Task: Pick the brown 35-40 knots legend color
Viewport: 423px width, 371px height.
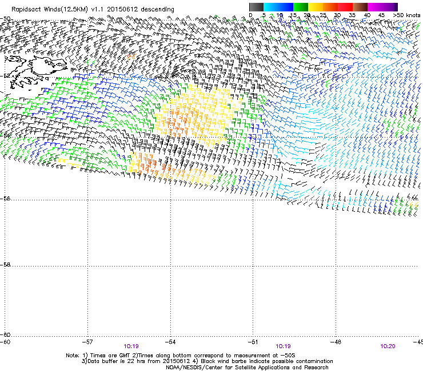Action: [360, 7]
